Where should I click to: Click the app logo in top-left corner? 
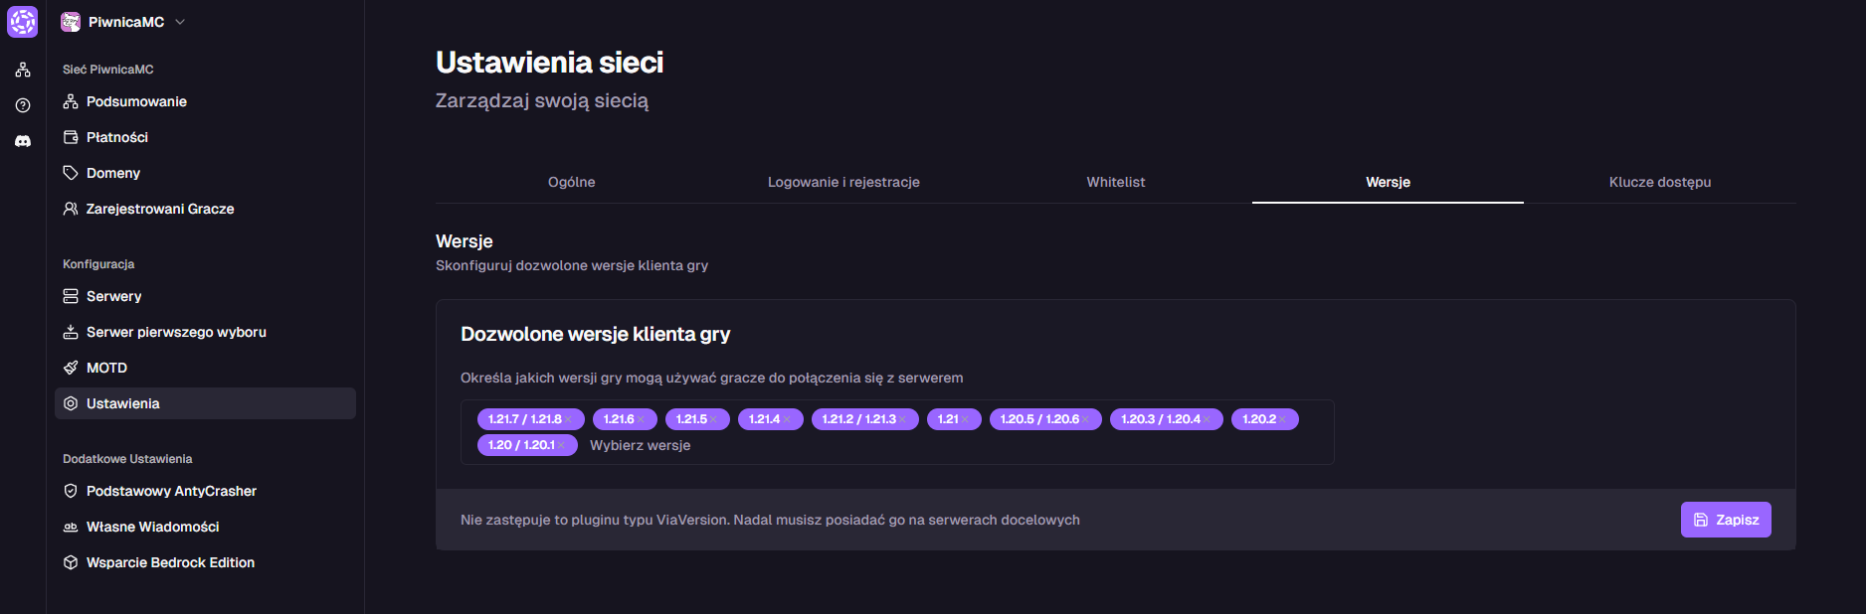(23, 22)
